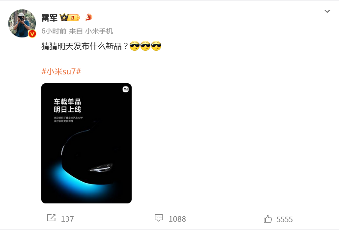The height and width of the screenshot is (230, 339).
Task: Click the gold crown membership badge
Action: 70,18
